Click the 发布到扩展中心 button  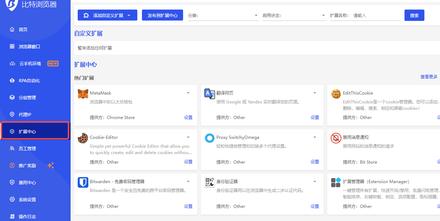click(x=163, y=15)
